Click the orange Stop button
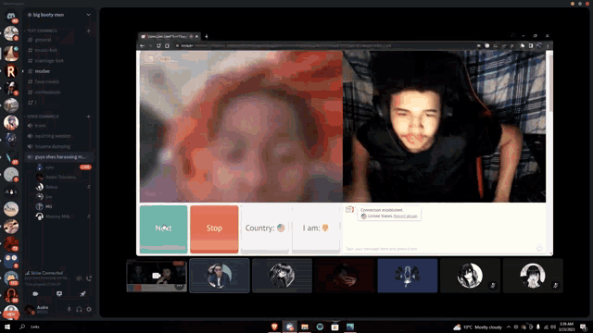The width and height of the screenshot is (593, 333). coord(214,228)
